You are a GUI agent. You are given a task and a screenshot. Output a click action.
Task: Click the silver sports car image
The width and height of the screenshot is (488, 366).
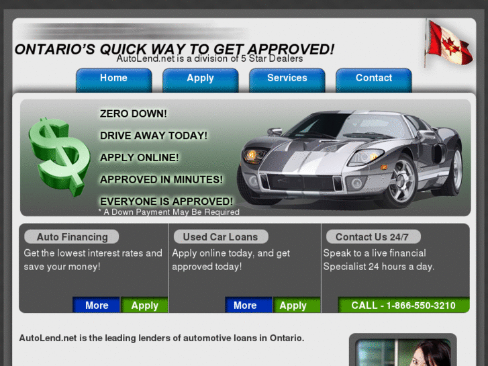(x=350, y=158)
